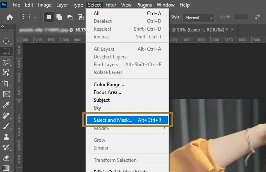Choose Inverse in the Select menu

tap(127, 37)
